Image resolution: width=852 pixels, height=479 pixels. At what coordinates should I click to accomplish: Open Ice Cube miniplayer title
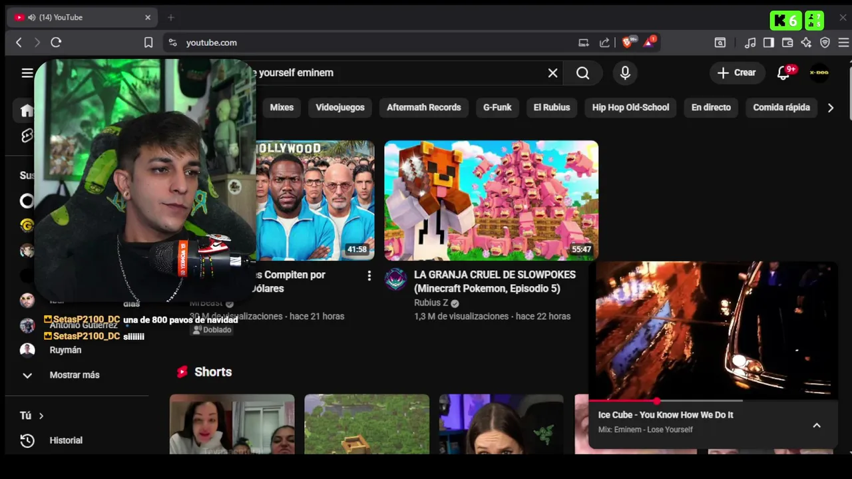tap(666, 414)
